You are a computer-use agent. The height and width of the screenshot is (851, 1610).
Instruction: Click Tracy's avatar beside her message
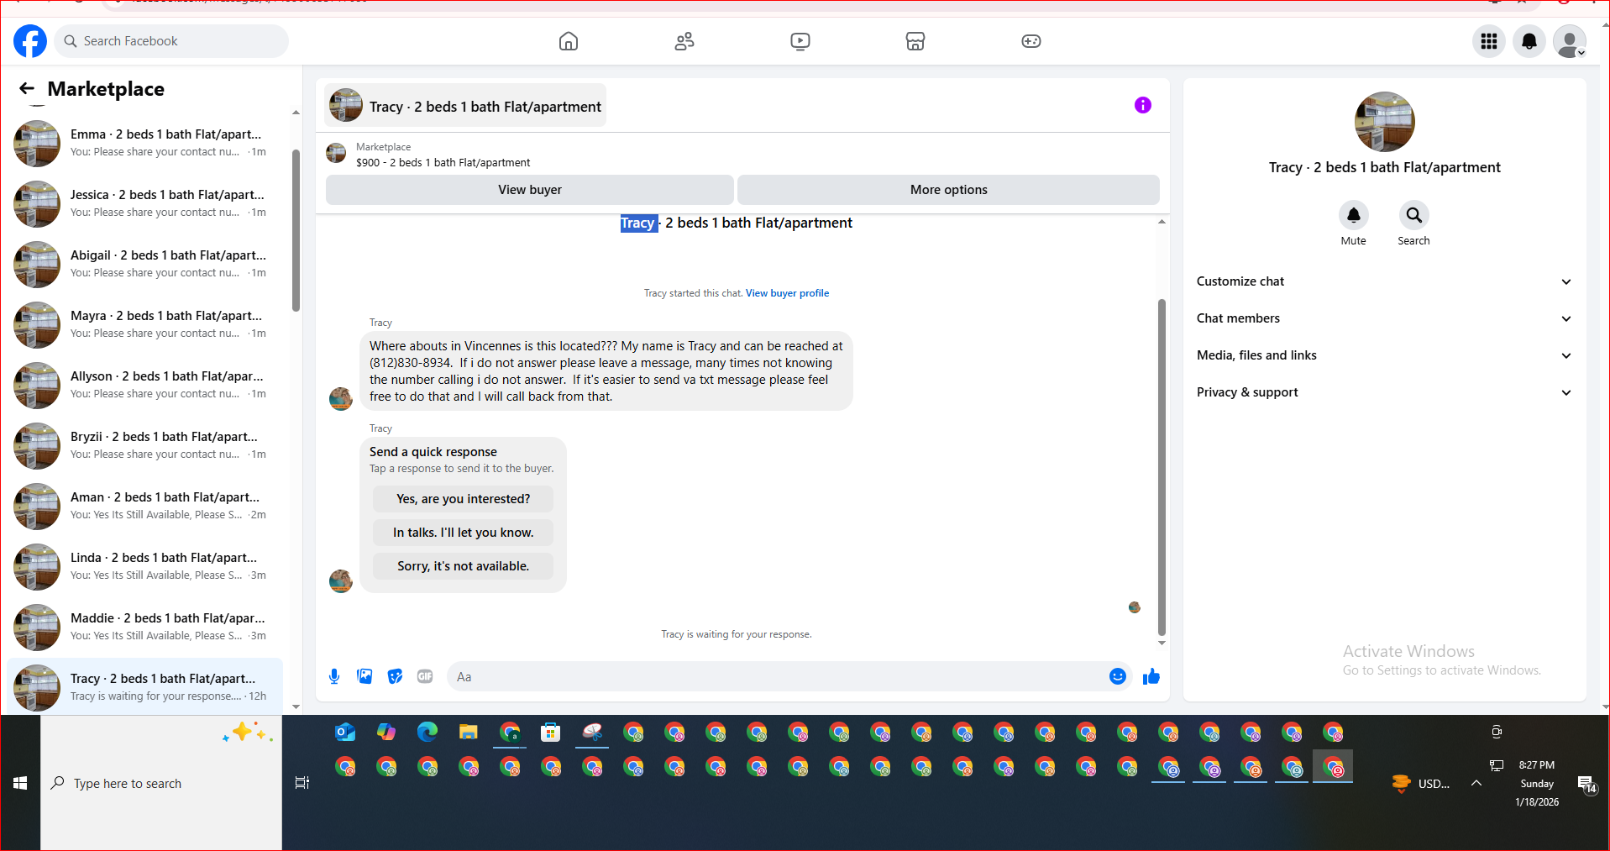[x=341, y=398]
